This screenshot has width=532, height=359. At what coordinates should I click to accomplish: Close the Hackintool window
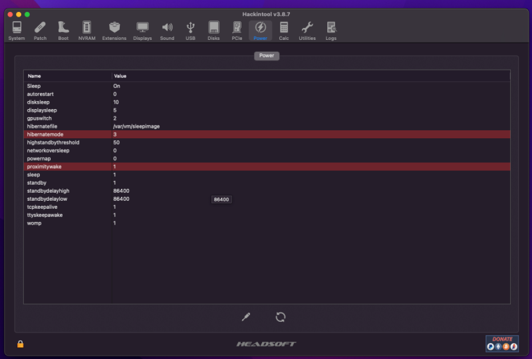click(x=10, y=14)
